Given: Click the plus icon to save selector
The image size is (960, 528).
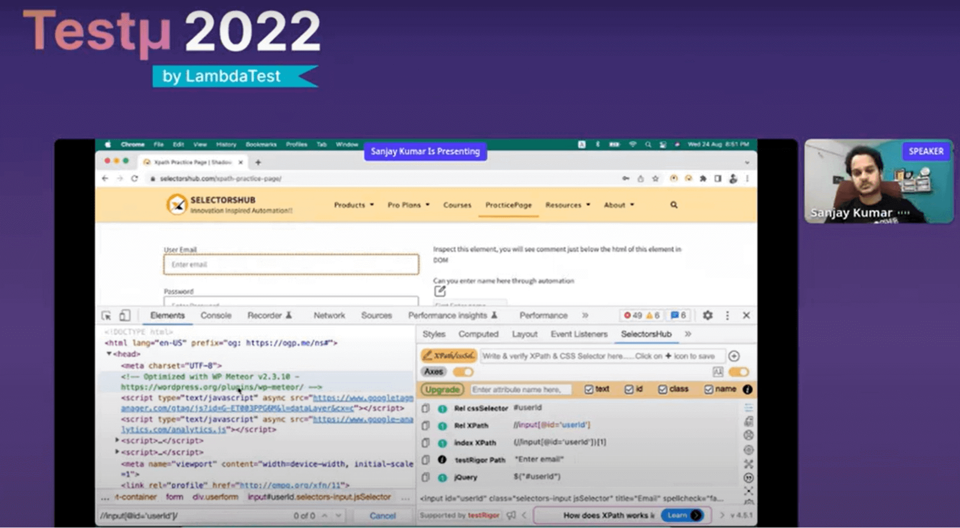Looking at the screenshot, I should click(x=734, y=356).
